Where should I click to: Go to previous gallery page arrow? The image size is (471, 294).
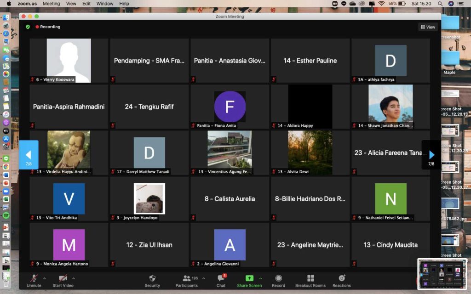coord(29,155)
